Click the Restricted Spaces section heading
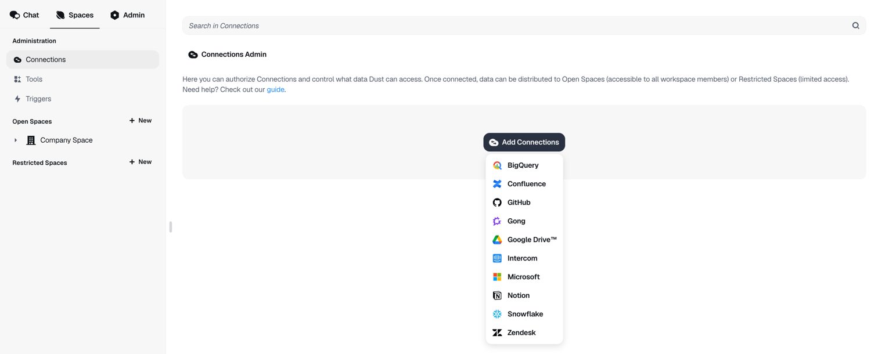 [x=39, y=162]
